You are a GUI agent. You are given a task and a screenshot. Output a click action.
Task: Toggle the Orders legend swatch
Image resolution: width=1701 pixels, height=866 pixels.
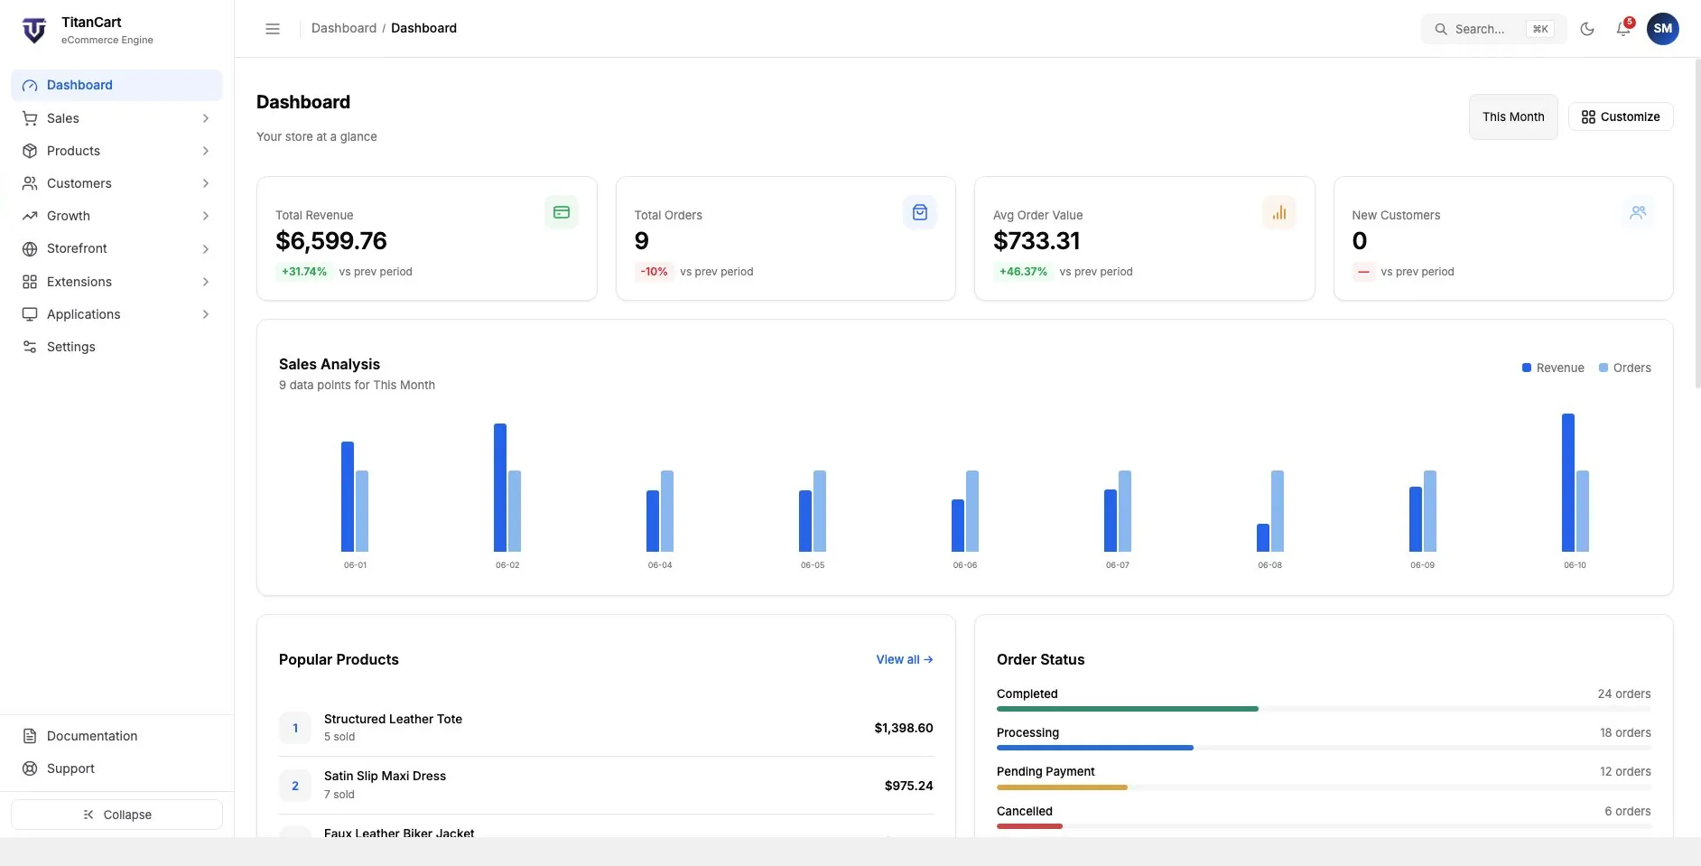[1603, 368]
